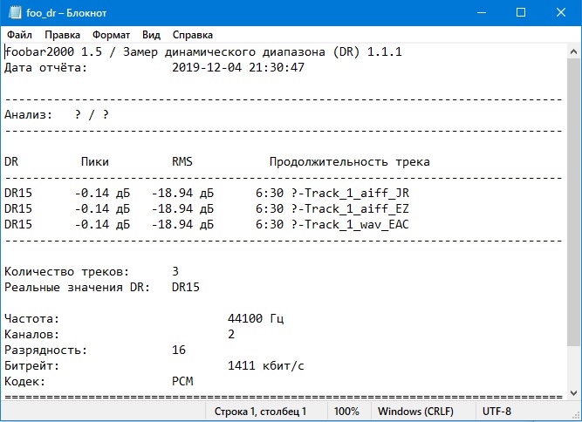Viewport: 582px width, 422px height.
Task: Click the 'Каналов:' label
Action: pyautogui.click(x=31, y=334)
